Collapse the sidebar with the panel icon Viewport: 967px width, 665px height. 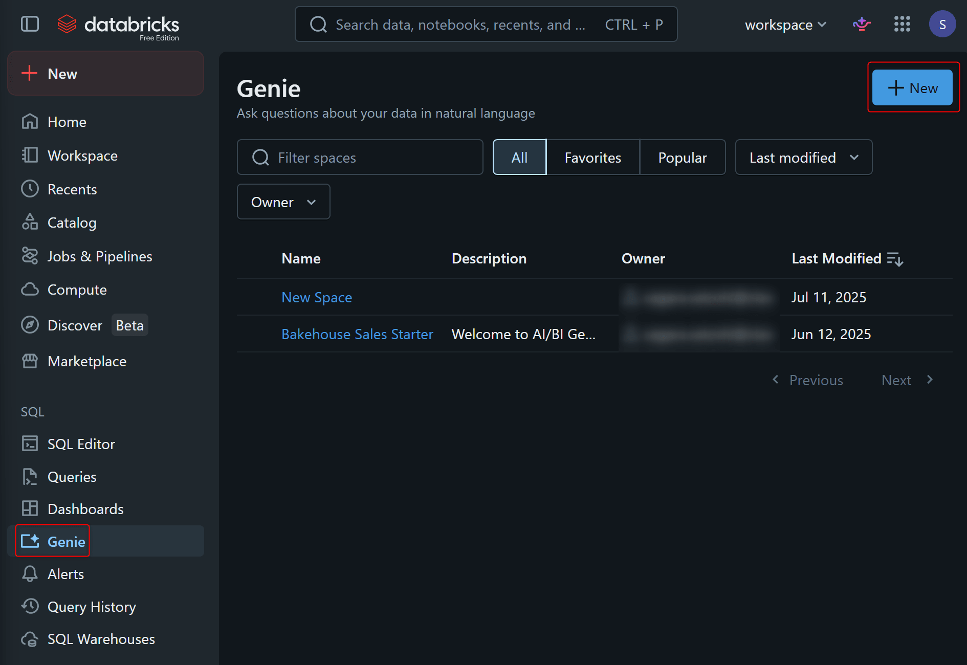(30, 24)
